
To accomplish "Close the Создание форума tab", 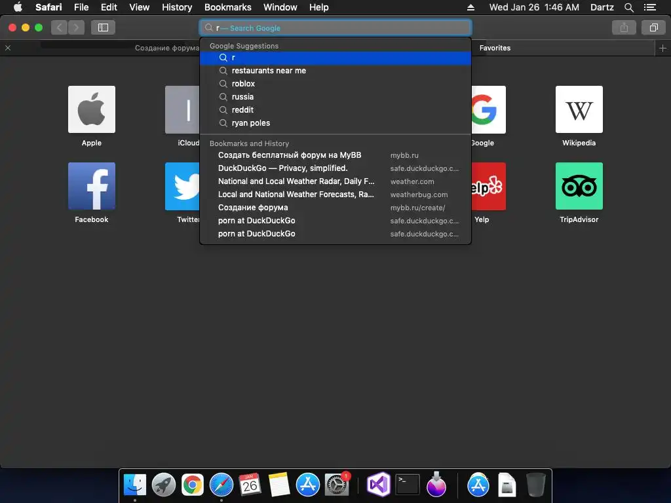I will [8, 48].
